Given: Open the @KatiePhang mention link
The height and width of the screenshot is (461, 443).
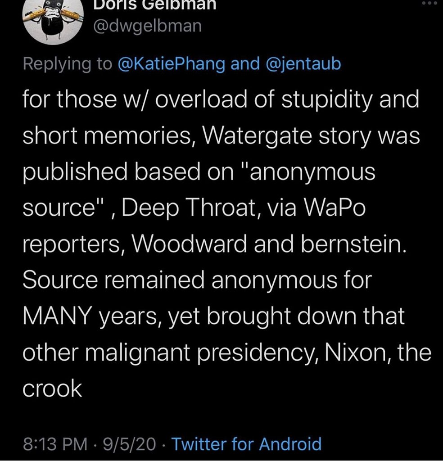Looking at the screenshot, I should (171, 64).
